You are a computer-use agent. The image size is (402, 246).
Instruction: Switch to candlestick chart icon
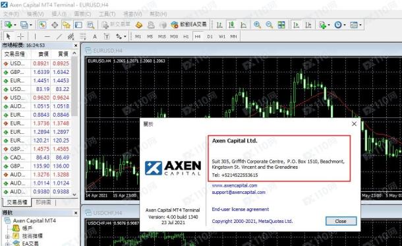click(x=231, y=25)
